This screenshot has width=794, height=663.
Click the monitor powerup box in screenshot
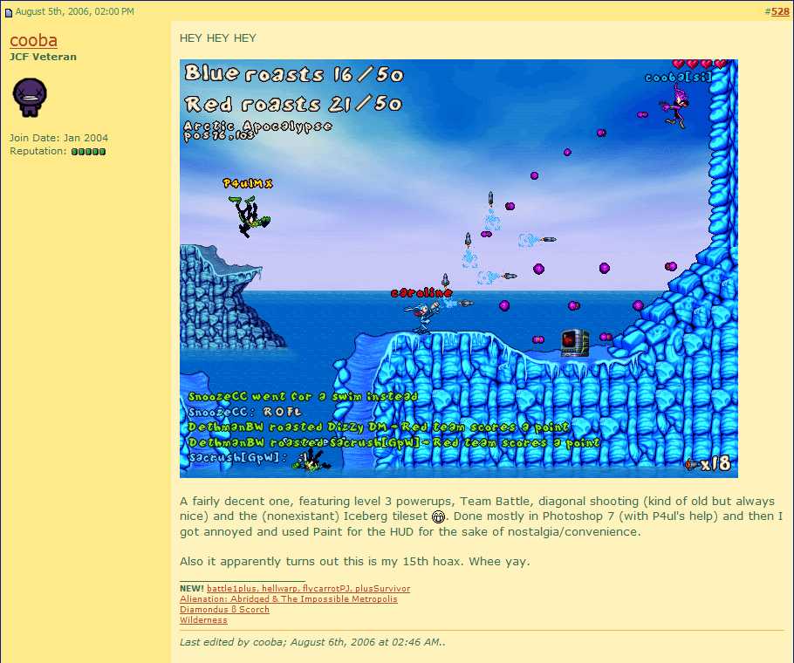click(575, 343)
